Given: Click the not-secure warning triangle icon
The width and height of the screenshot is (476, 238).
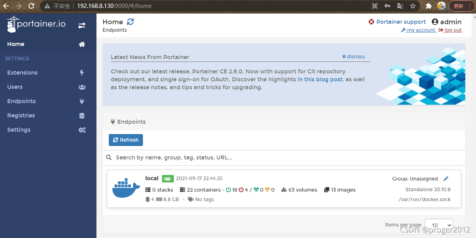Looking at the screenshot, I should click(47, 6).
